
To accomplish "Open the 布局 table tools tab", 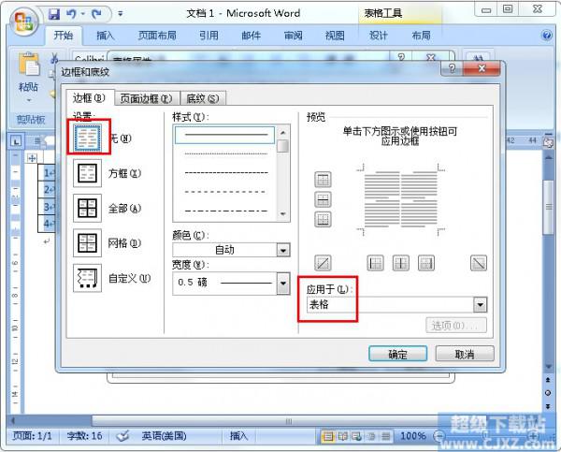I will pos(421,36).
